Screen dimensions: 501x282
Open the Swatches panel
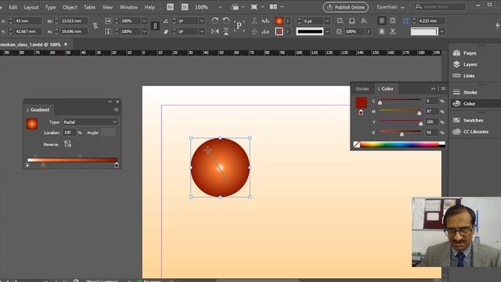pos(468,120)
